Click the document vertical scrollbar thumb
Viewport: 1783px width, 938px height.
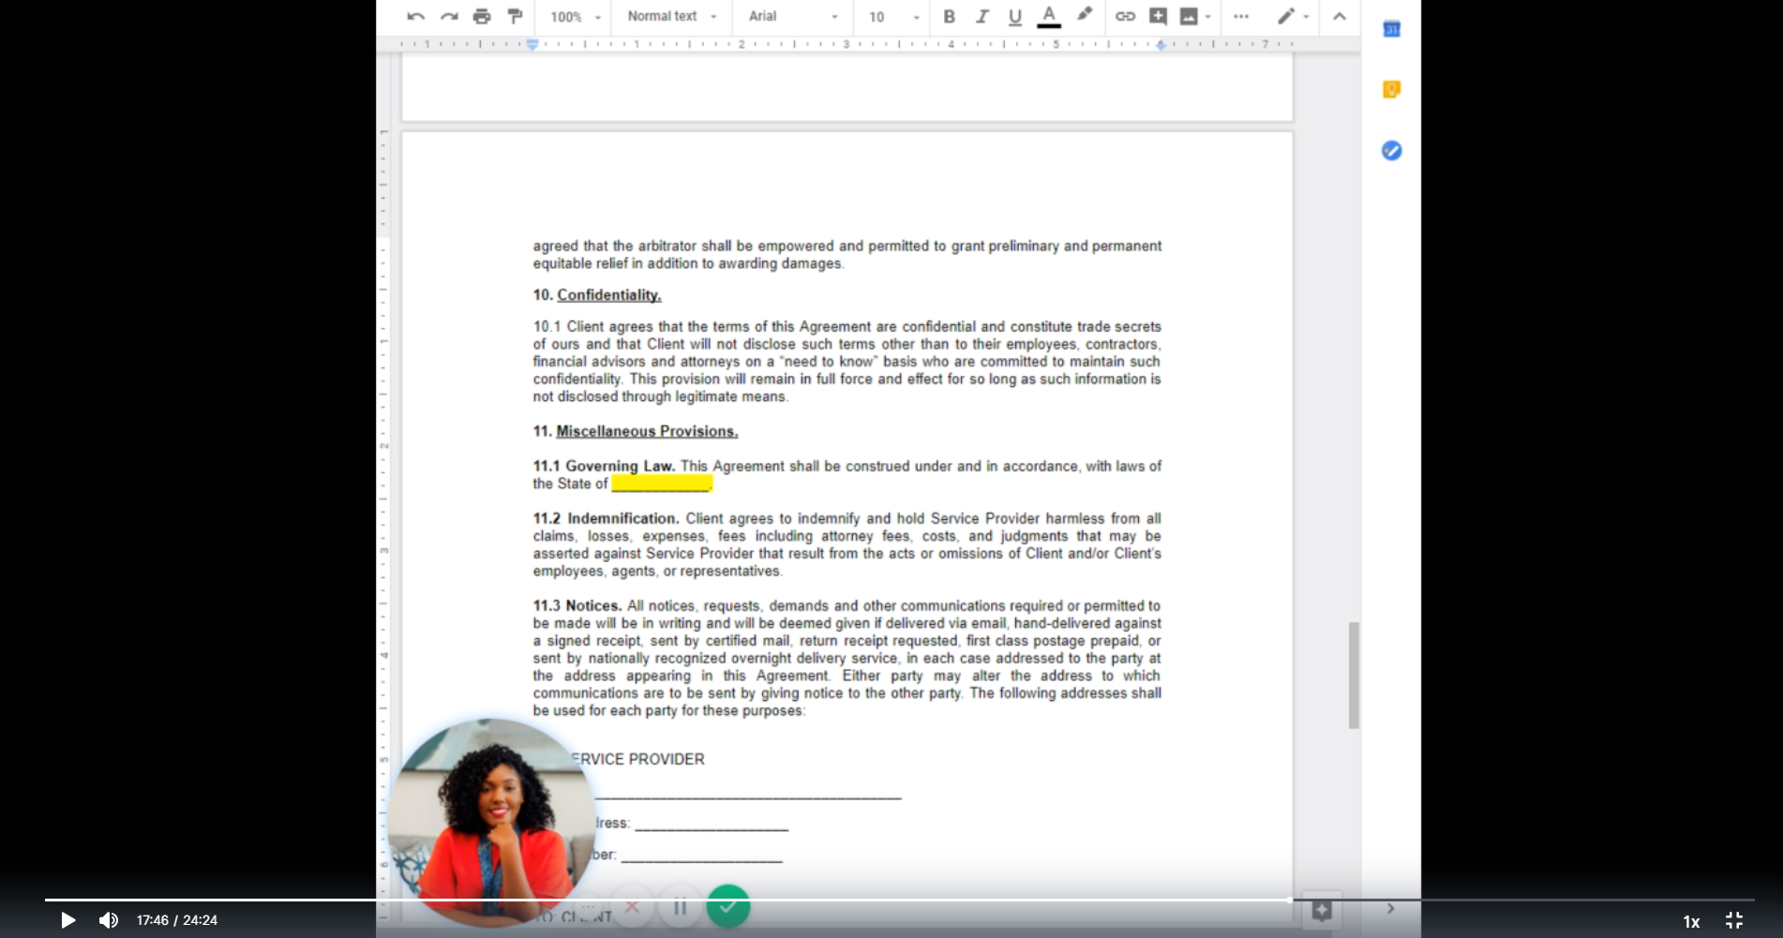(x=1354, y=675)
